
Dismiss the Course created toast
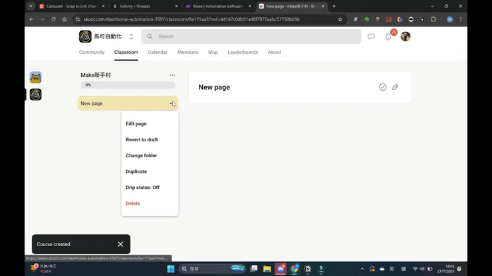pyautogui.click(x=120, y=244)
